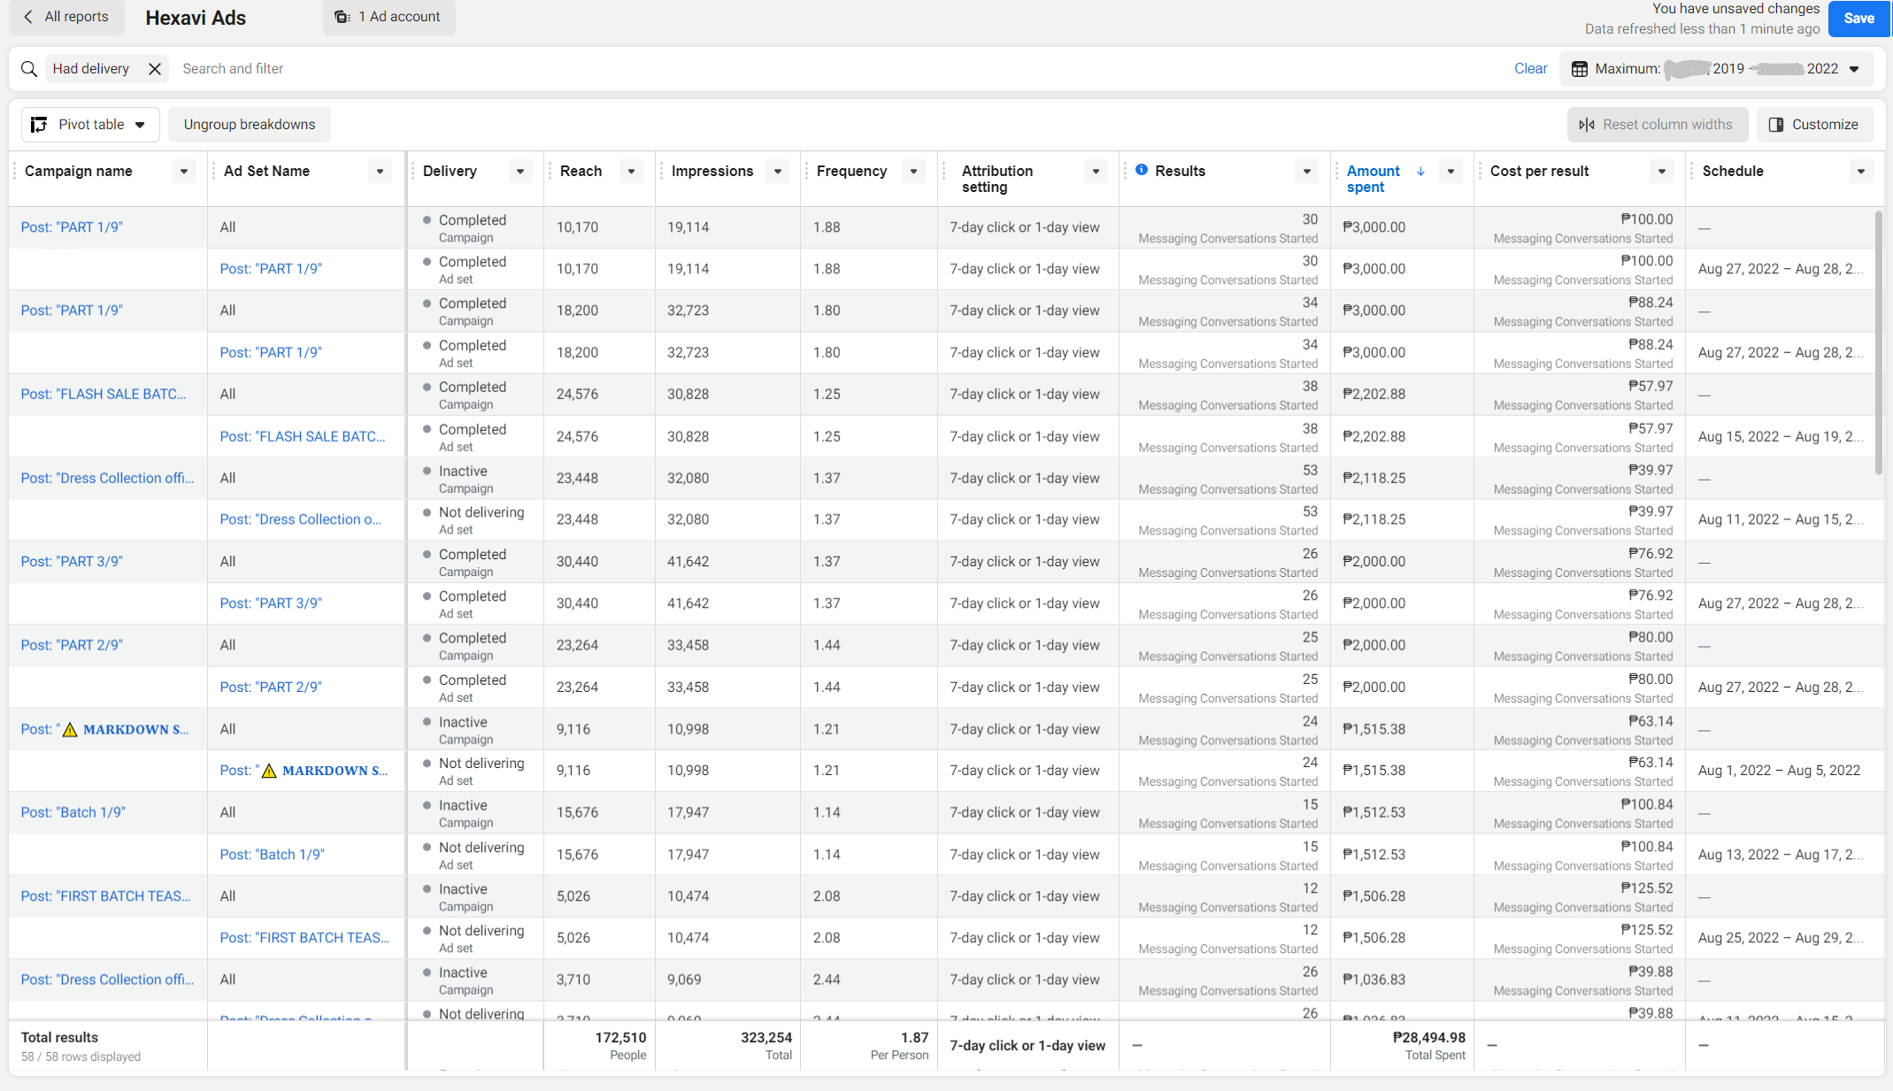Click the Frequency column header
Screen dimensions: 1893x1091
[851, 172]
